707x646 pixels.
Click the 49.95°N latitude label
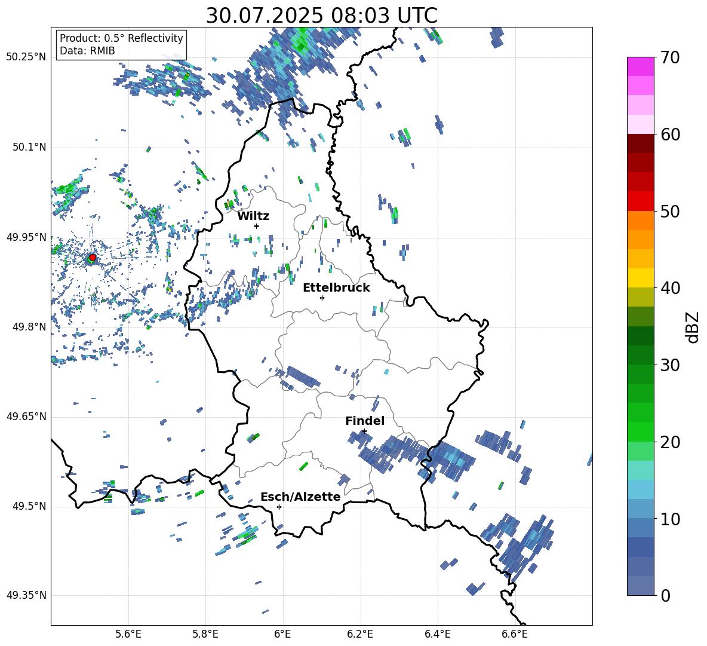tap(26, 237)
